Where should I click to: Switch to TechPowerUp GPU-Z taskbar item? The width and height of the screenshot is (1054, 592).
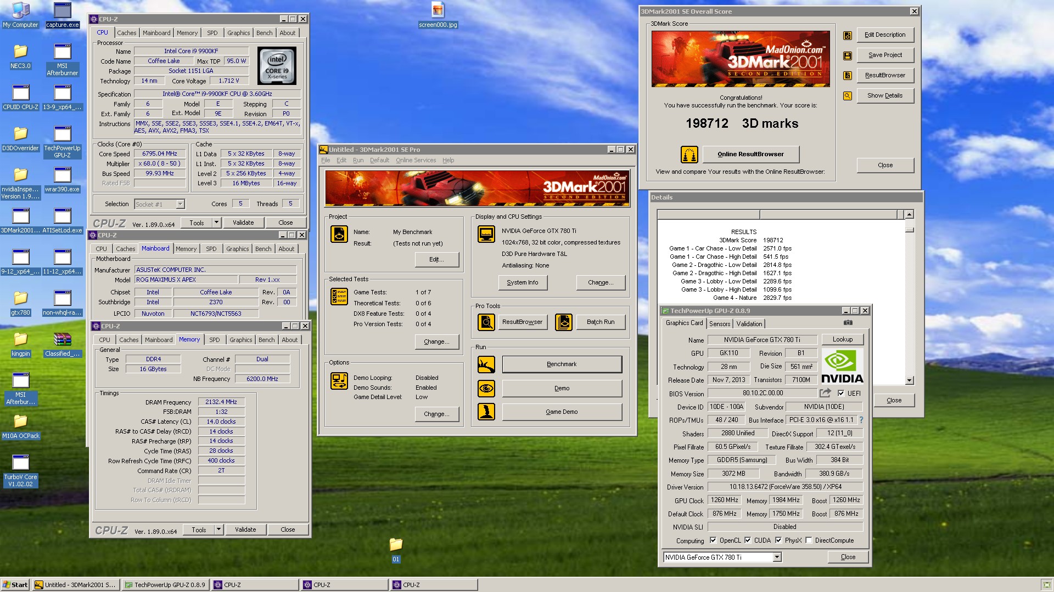coord(165,585)
